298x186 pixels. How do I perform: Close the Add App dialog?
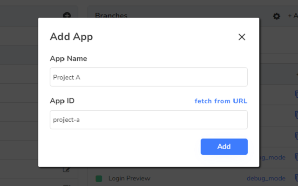pos(242,37)
